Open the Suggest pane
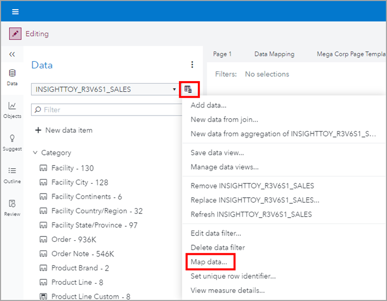Viewport: 387px width, 301px height. tap(12, 142)
